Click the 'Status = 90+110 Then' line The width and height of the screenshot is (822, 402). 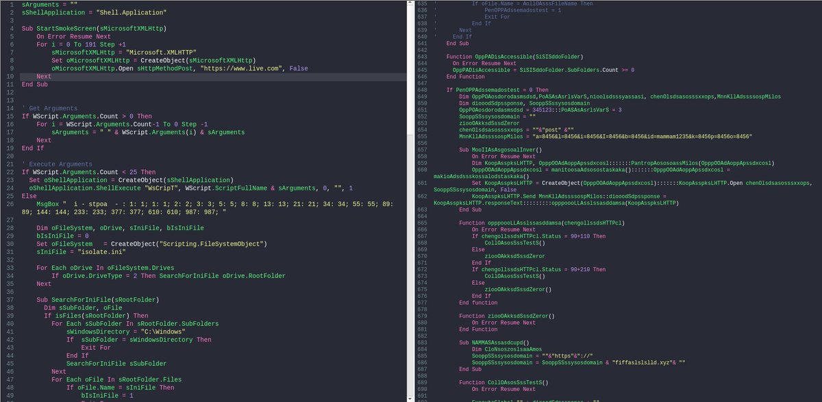pos(538,236)
